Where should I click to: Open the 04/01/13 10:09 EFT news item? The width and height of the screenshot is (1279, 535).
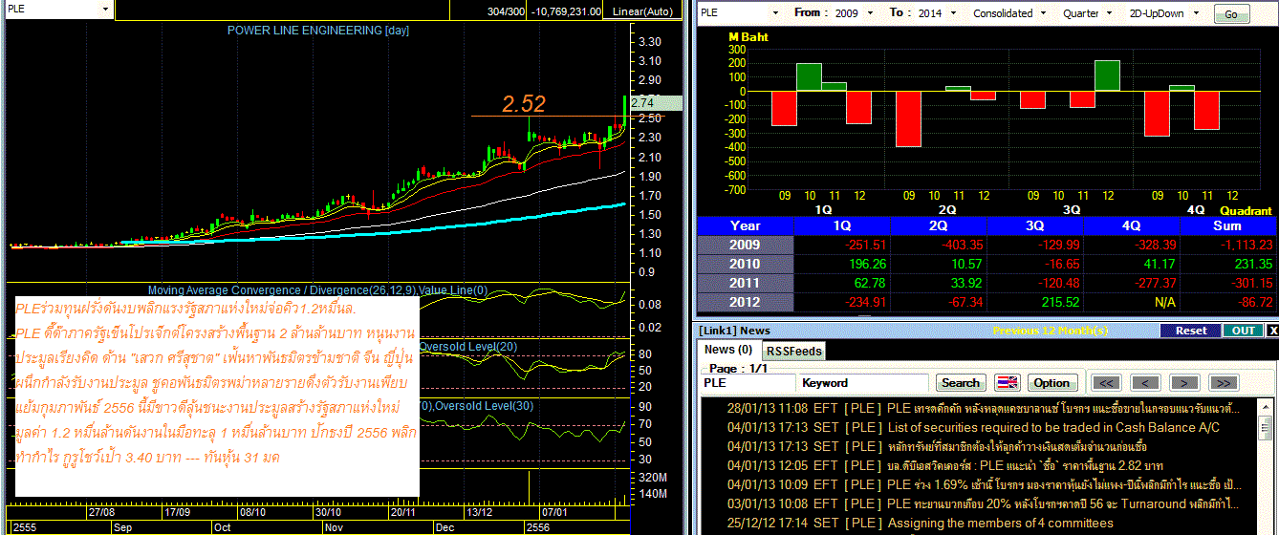coord(985,484)
